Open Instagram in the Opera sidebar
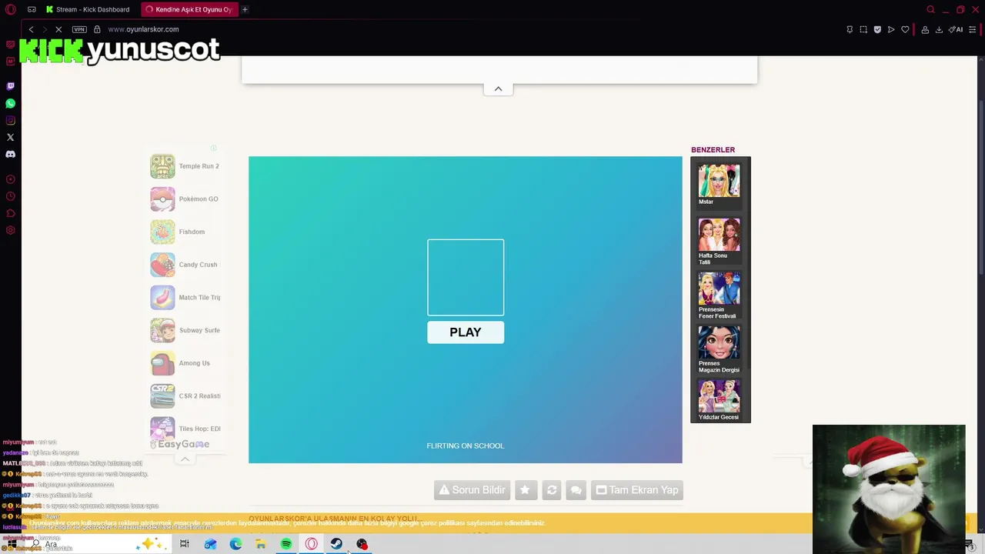This screenshot has height=554, width=985. pos(11,120)
